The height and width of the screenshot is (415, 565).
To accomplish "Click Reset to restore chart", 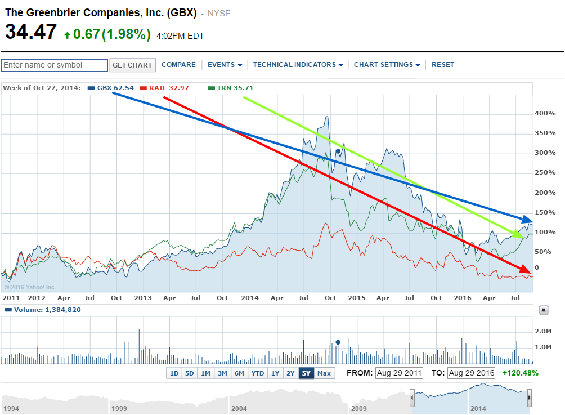I will point(443,65).
